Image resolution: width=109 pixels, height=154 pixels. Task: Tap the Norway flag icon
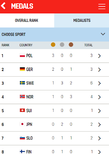click(22, 97)
